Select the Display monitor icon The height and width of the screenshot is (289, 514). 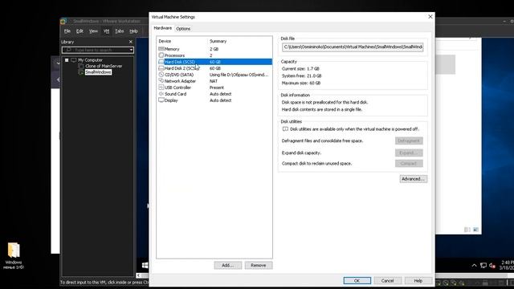pyautogui.click(x=161, y=100)
